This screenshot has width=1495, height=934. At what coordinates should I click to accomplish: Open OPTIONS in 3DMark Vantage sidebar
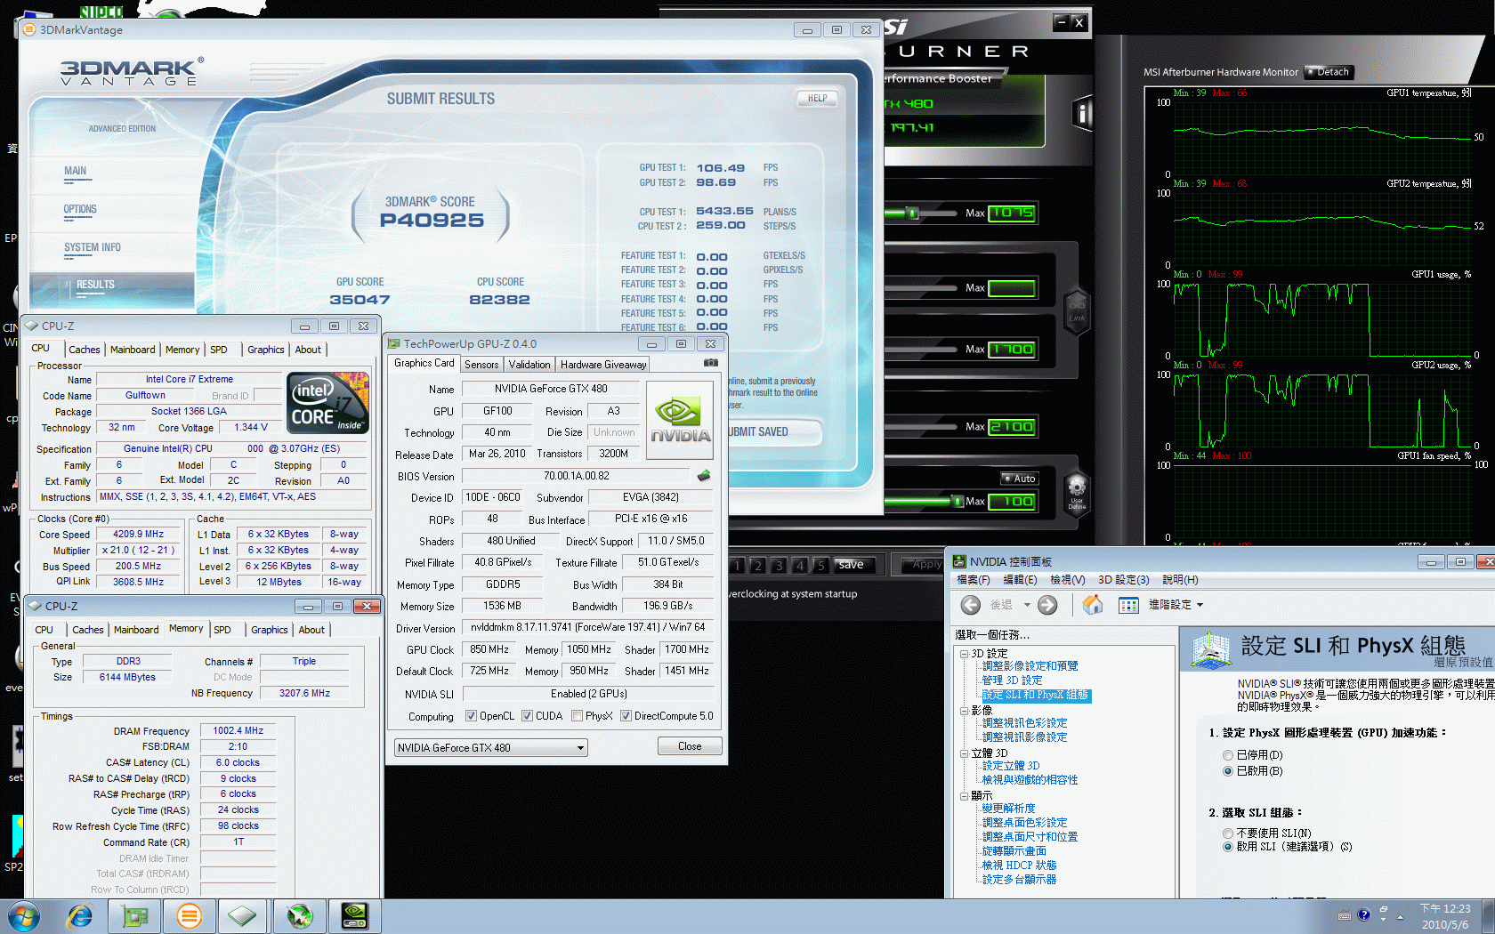80,210
